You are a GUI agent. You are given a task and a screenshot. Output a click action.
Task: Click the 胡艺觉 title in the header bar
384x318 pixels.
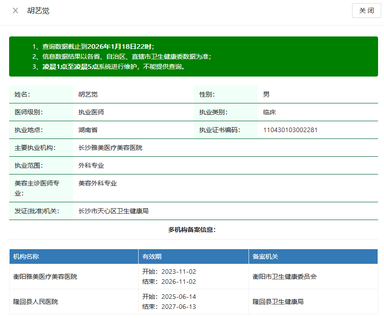(x=38, y=10)
